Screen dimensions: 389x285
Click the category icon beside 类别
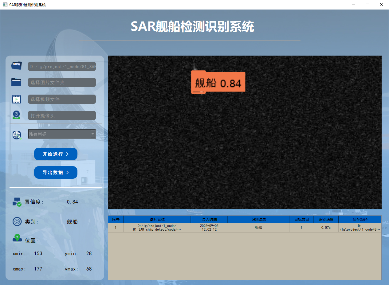click(17, 221)
